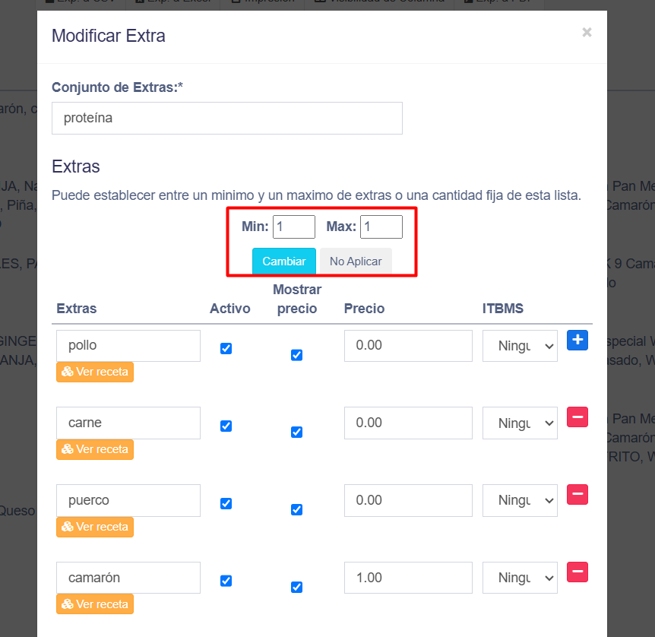Uncheck Mostrar precio for pollo
Viewport: 655px width, 637px height.
[296, 355]
